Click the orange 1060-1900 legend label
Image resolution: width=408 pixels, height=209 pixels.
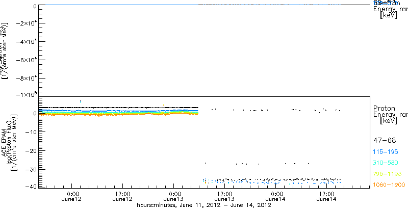click(x=389, y=185)
